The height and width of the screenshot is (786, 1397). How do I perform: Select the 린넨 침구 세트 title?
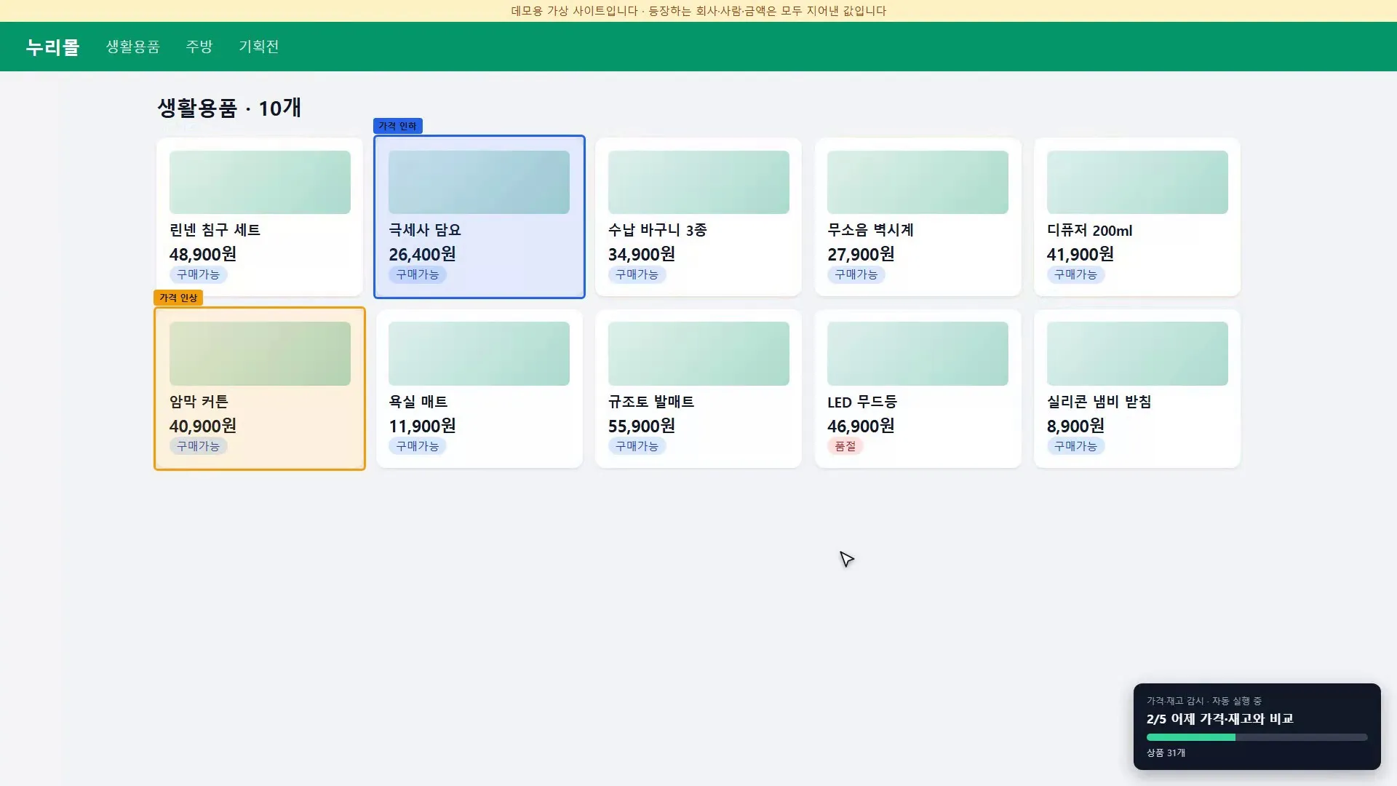215,230
